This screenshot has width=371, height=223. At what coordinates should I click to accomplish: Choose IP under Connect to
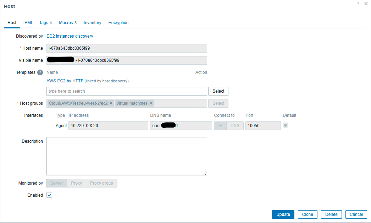[x=220, y=126]
